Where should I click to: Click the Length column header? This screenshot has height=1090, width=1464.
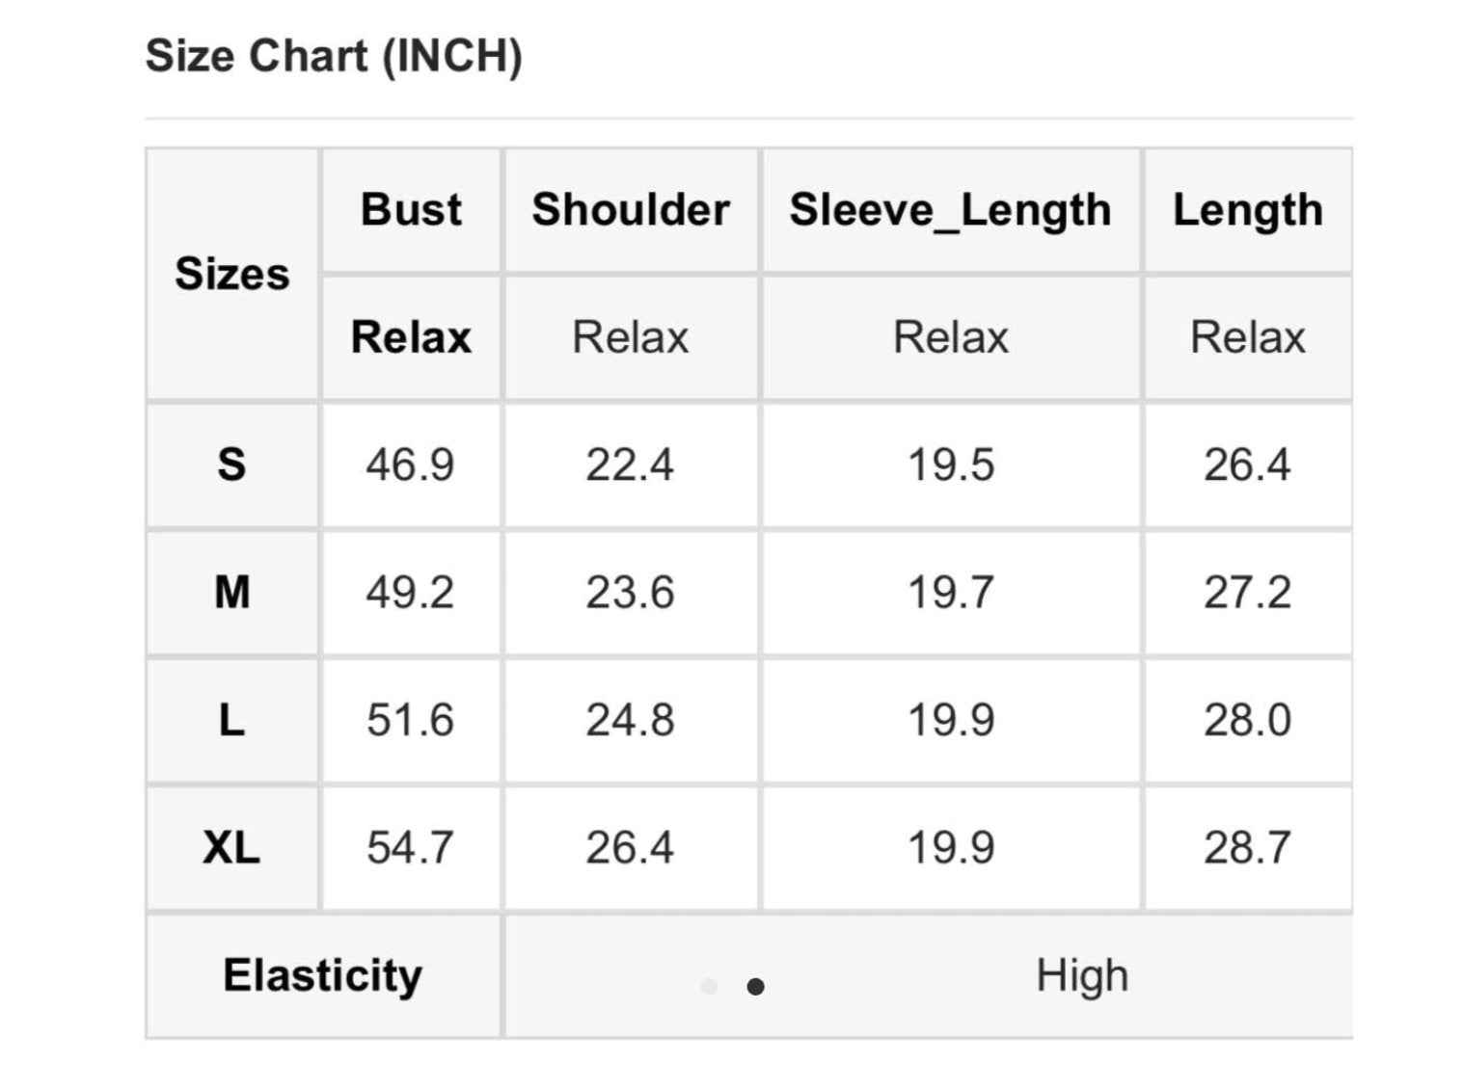(x=1247, y=209)
